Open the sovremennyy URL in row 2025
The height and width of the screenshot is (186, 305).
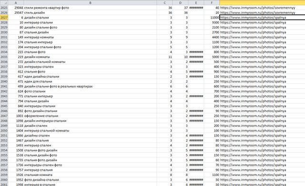[x=258, y=8]
